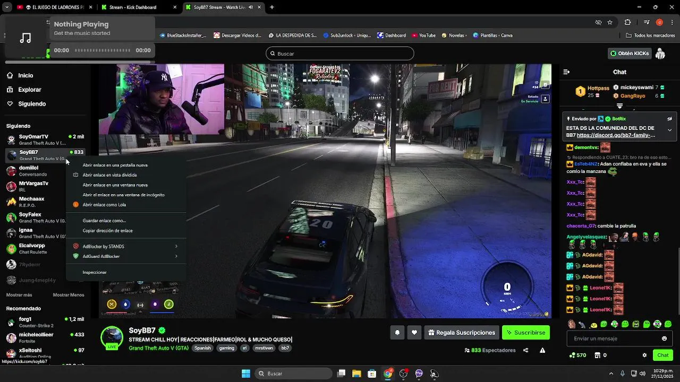
Task: Open the Windows Start button
Action: [246, 374]
